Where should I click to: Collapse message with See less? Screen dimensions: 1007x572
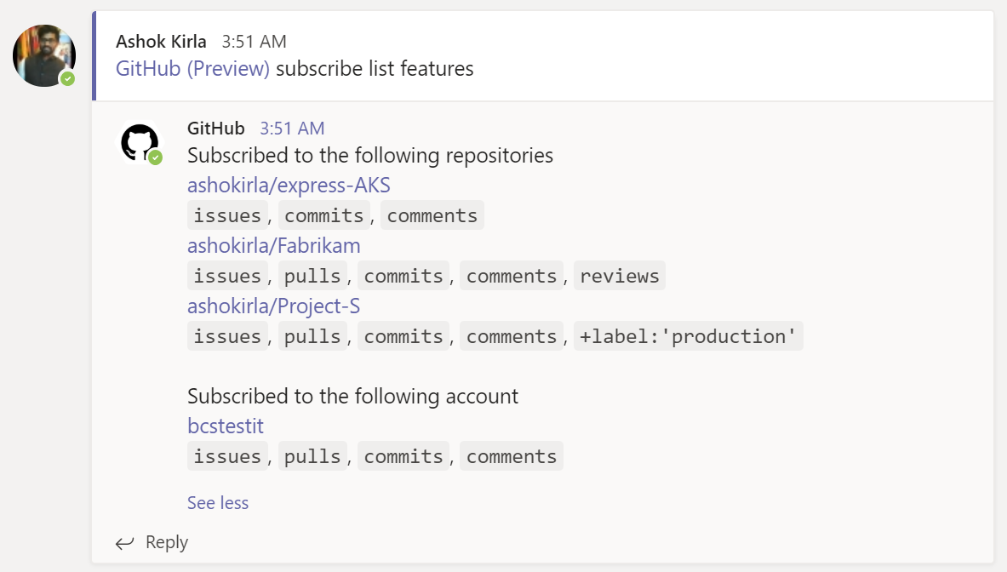tap(218, 503)
